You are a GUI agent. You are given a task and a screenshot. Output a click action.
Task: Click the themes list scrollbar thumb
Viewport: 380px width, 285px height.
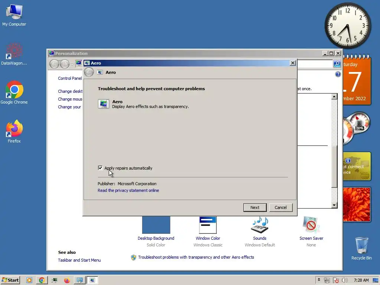pyautogui.click(x=334, y=167)
